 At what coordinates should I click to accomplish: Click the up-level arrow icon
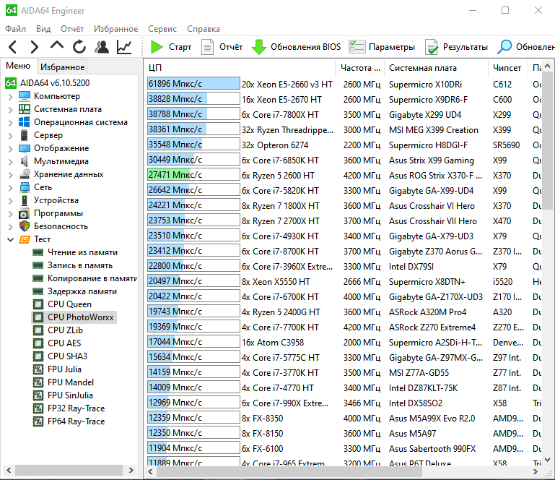pyautogui.click(x=57, y=46)
